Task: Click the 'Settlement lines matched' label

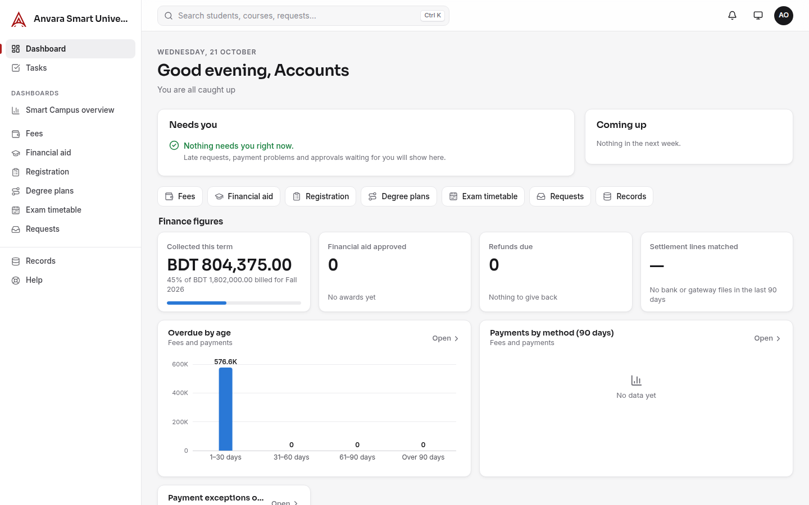Action: 694,247
